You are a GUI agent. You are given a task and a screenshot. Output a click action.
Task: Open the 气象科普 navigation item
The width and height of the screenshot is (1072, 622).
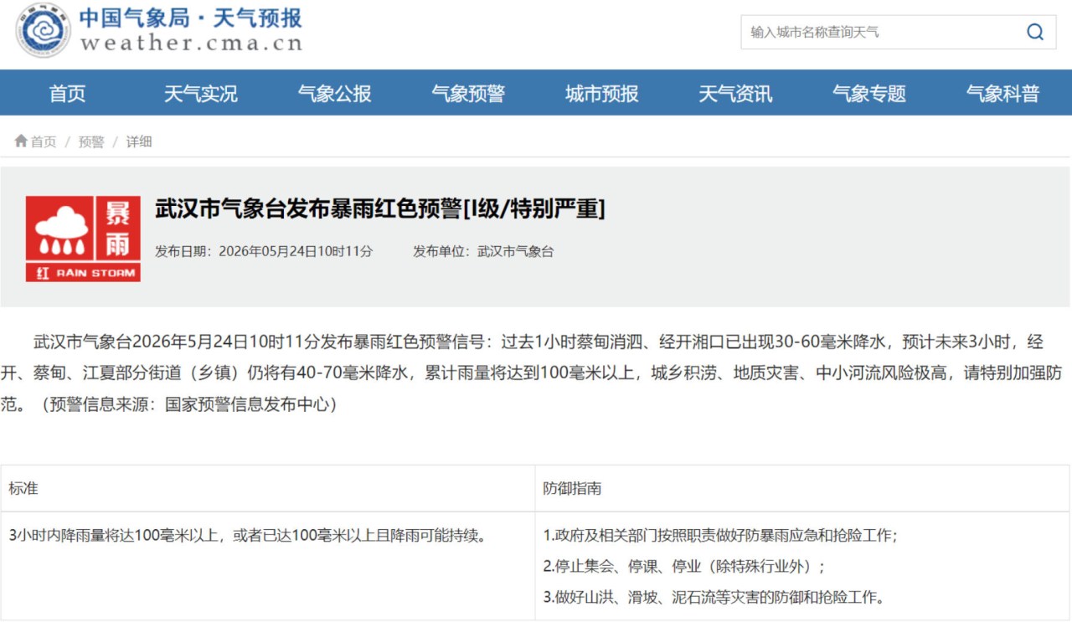click(x=1002, y=94)
